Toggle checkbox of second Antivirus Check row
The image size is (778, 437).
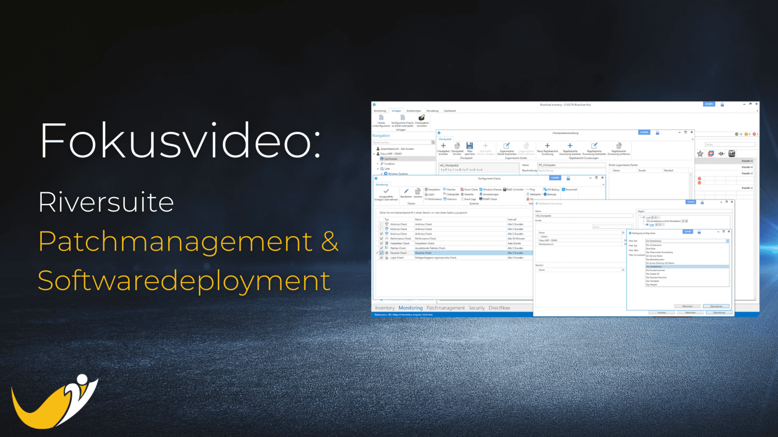(381, 229)
